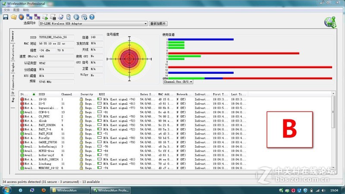
Task: Click the battery tray icon
Action: coord(311,190)
